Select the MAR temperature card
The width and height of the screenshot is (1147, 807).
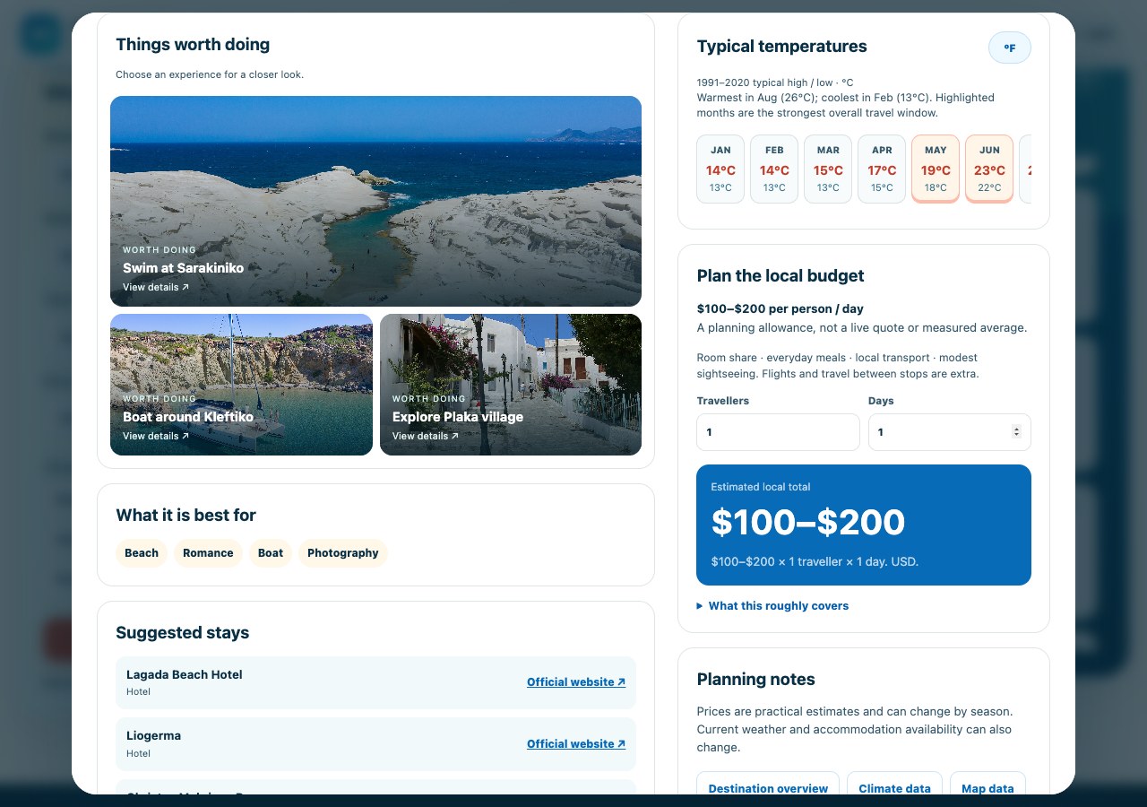[828, 169]
